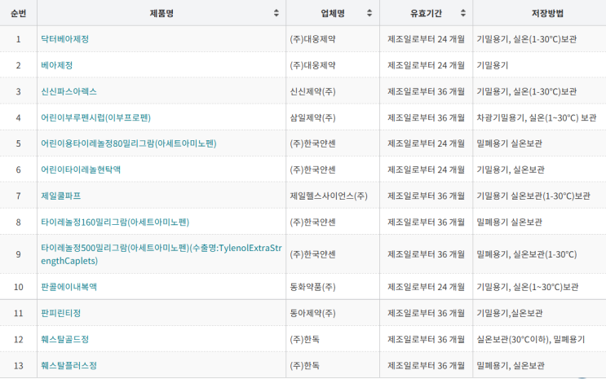Select expiry cell of row 1, 24 개월
This screenshot has width=606, height=379.
click(426, 39)
